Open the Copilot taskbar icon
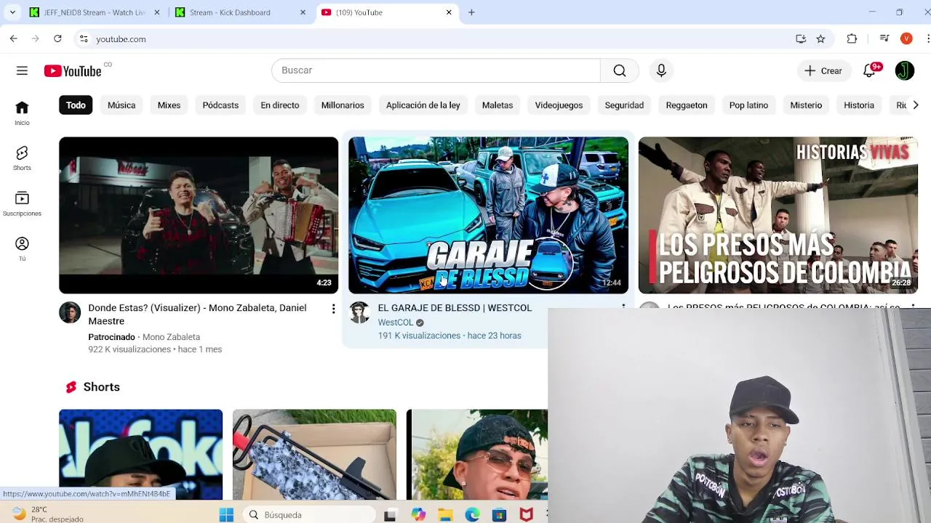This screenshot has width=931, height=523. click(418, 515)
